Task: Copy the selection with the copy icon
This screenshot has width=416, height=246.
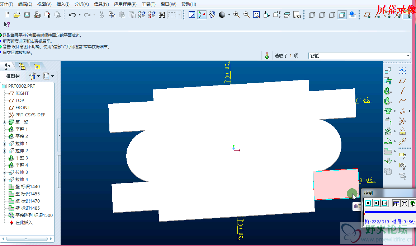Action: point(112,15)
